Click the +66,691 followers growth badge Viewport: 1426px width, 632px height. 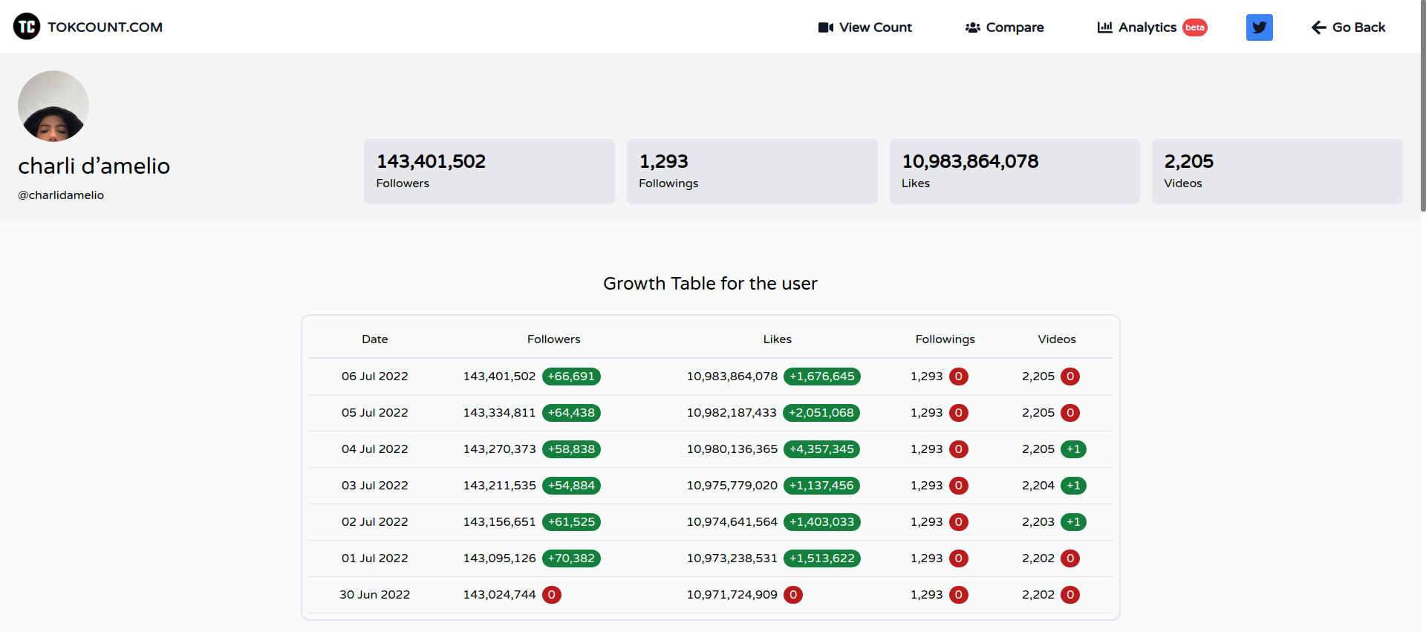[x=571, y=377]
